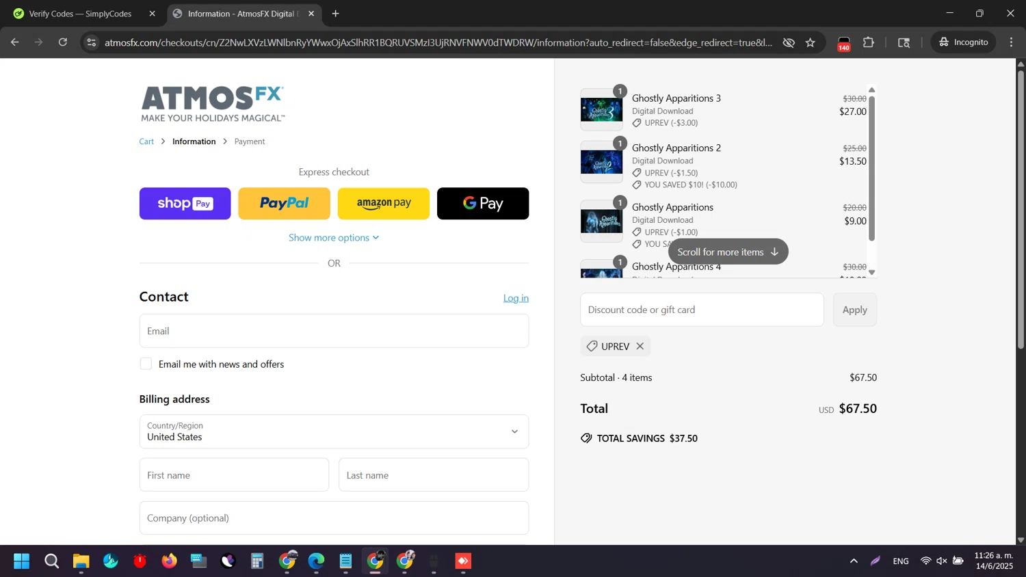
Task: Open the Log in link
Action: pyautogui.click(x=516, y=298)
